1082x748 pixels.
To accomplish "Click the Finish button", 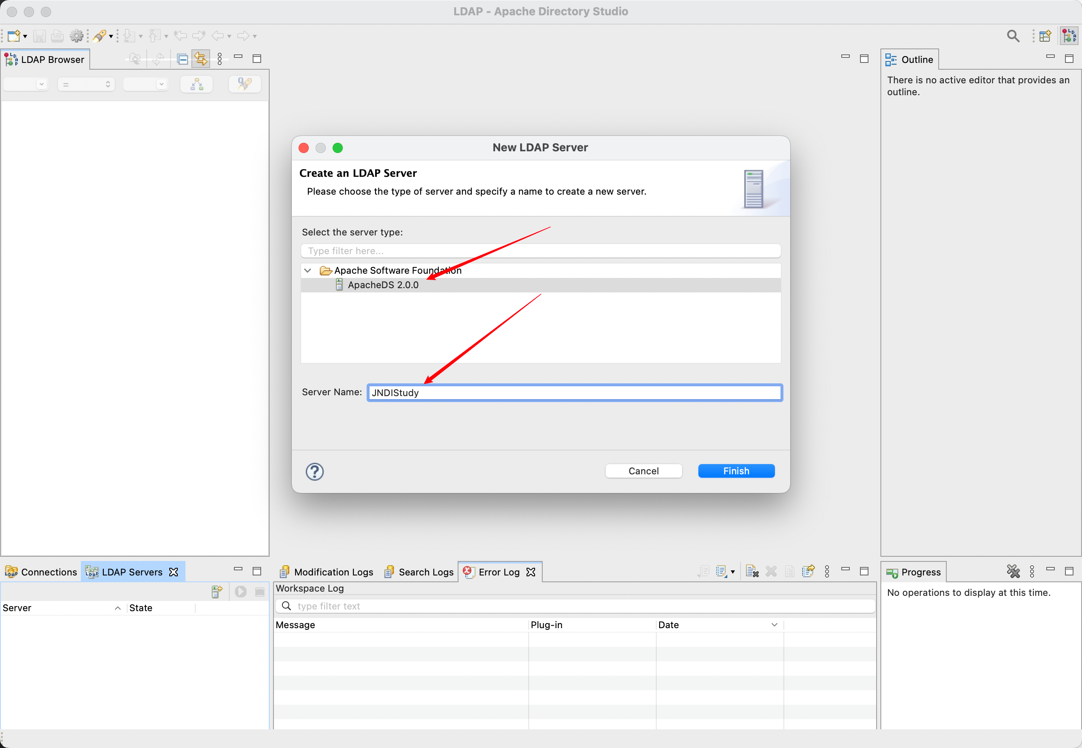I will (736, 471).
